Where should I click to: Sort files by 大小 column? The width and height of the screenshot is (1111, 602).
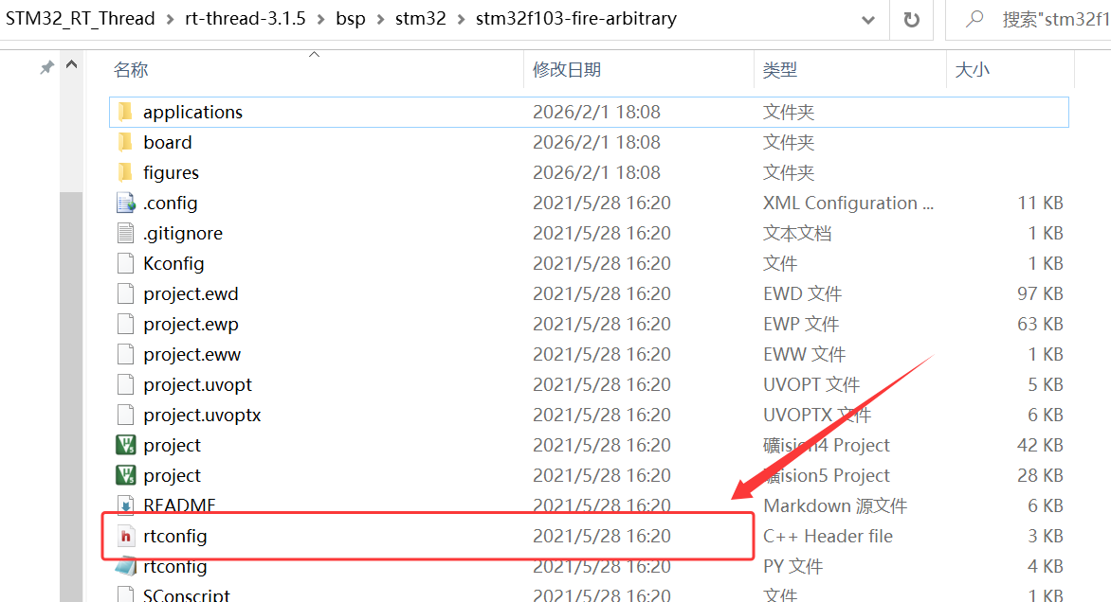point(973,70)
